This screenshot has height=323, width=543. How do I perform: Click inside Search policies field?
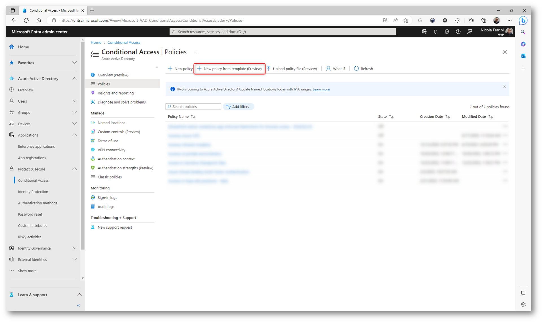(193, 106)
